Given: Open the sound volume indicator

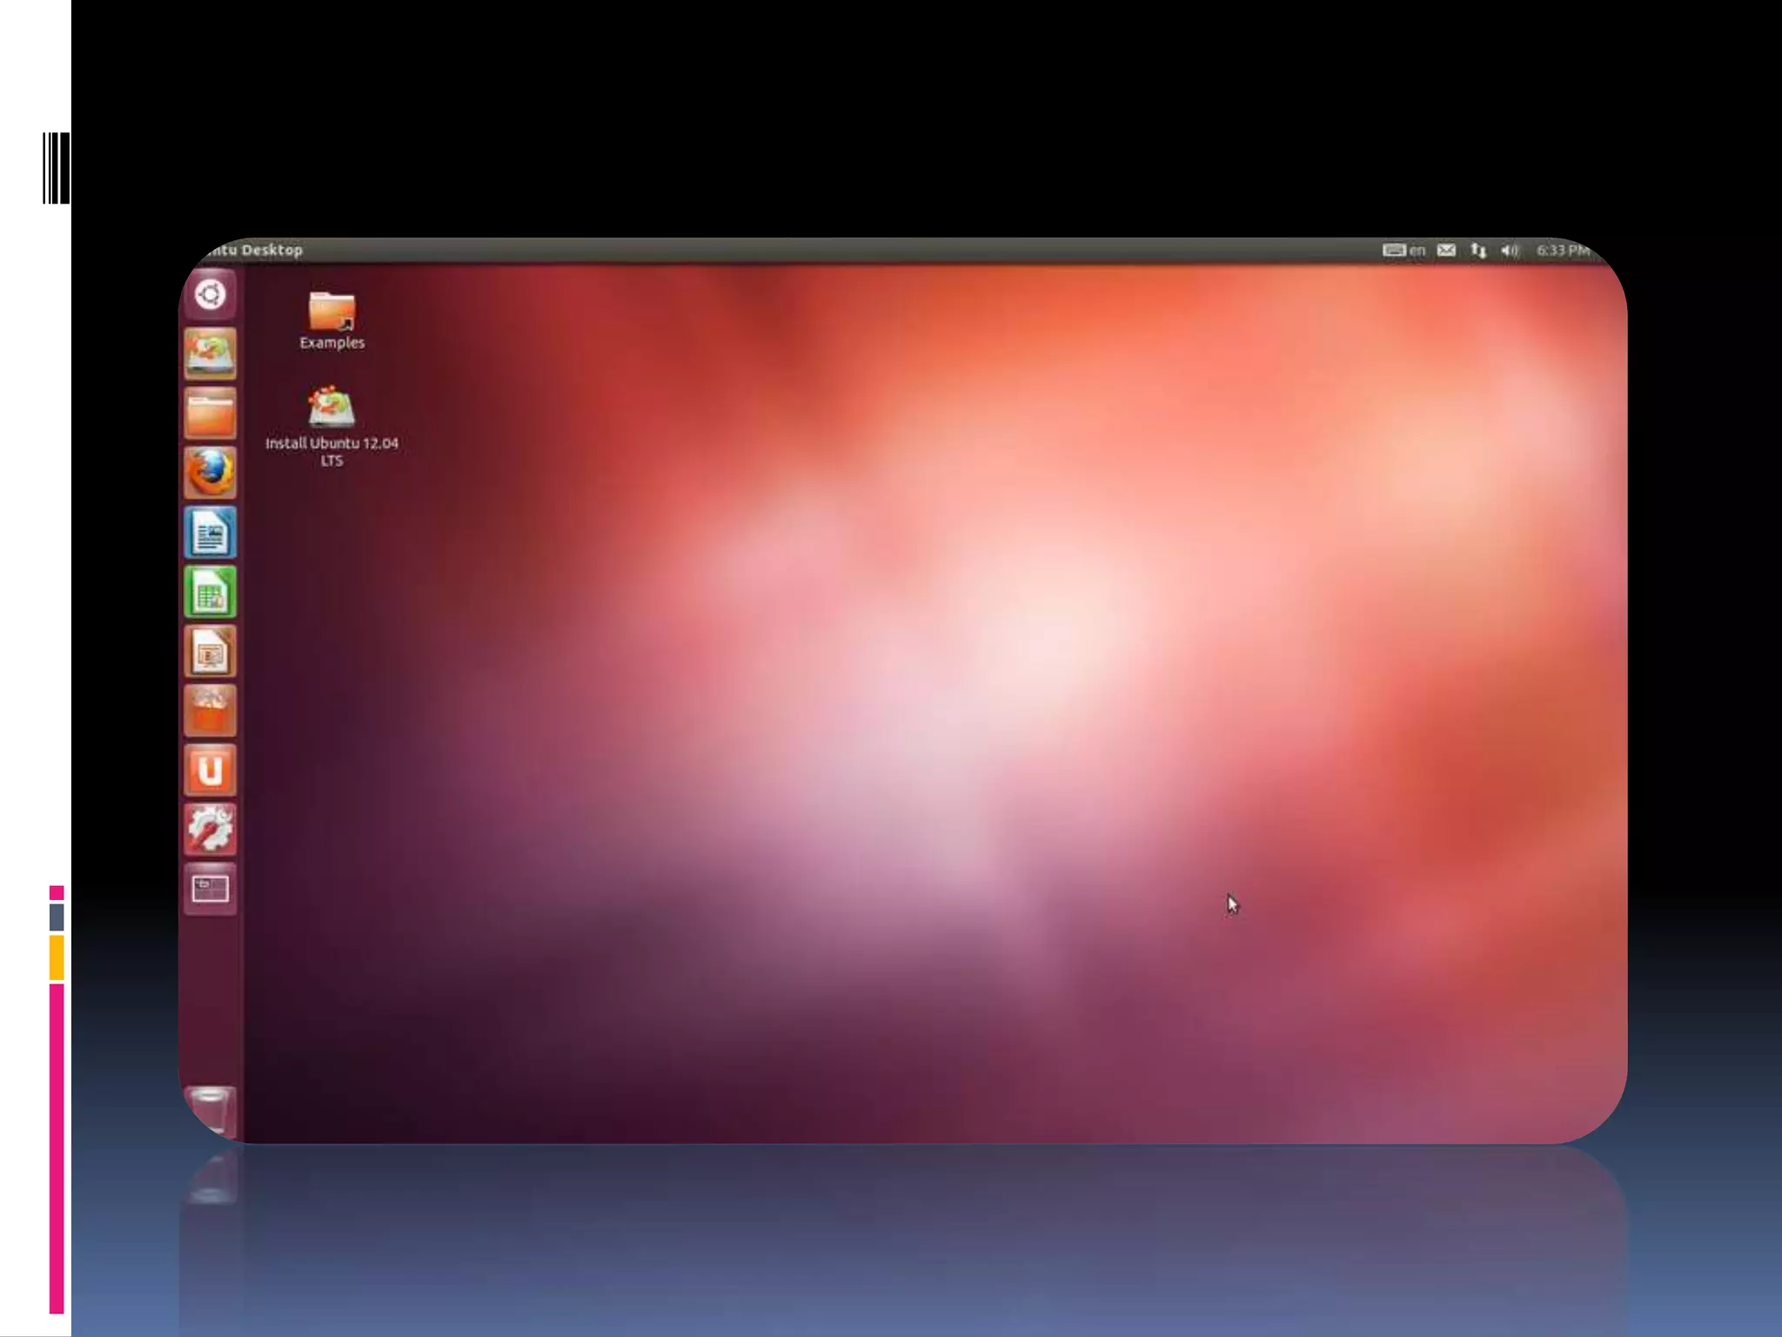Looking at the screenshot, I should pyautogui.click(x=1510, y=251).
